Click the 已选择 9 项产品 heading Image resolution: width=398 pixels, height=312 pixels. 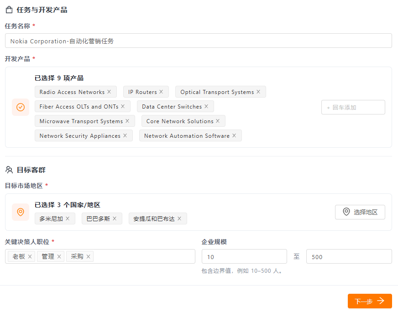point(59,78)
